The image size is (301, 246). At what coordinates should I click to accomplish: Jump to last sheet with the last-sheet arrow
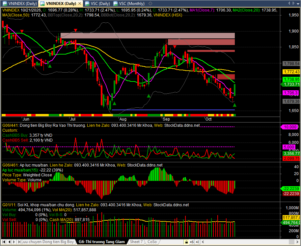tap(19, 242)
